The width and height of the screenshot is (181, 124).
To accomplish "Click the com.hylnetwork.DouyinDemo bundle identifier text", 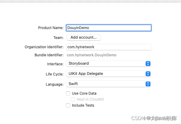I will pyautogui.click(x=91, y=55).
